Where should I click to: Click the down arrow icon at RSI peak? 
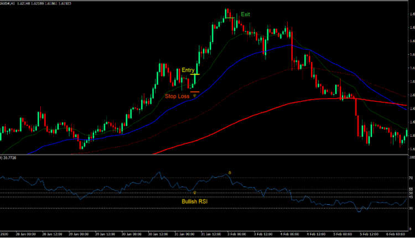pos(230,173)
